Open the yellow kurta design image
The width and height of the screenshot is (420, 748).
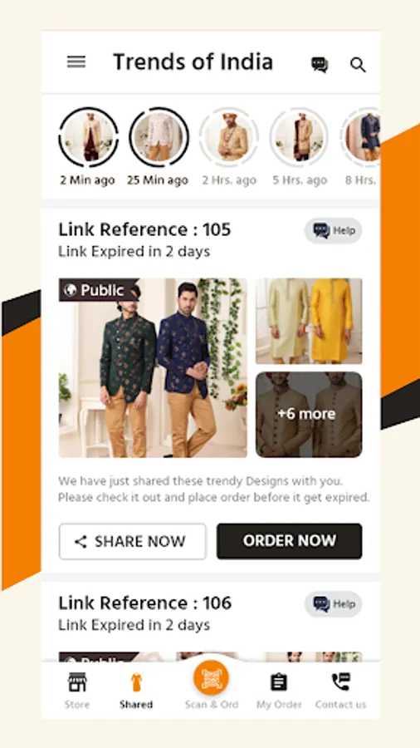[309, 321]
